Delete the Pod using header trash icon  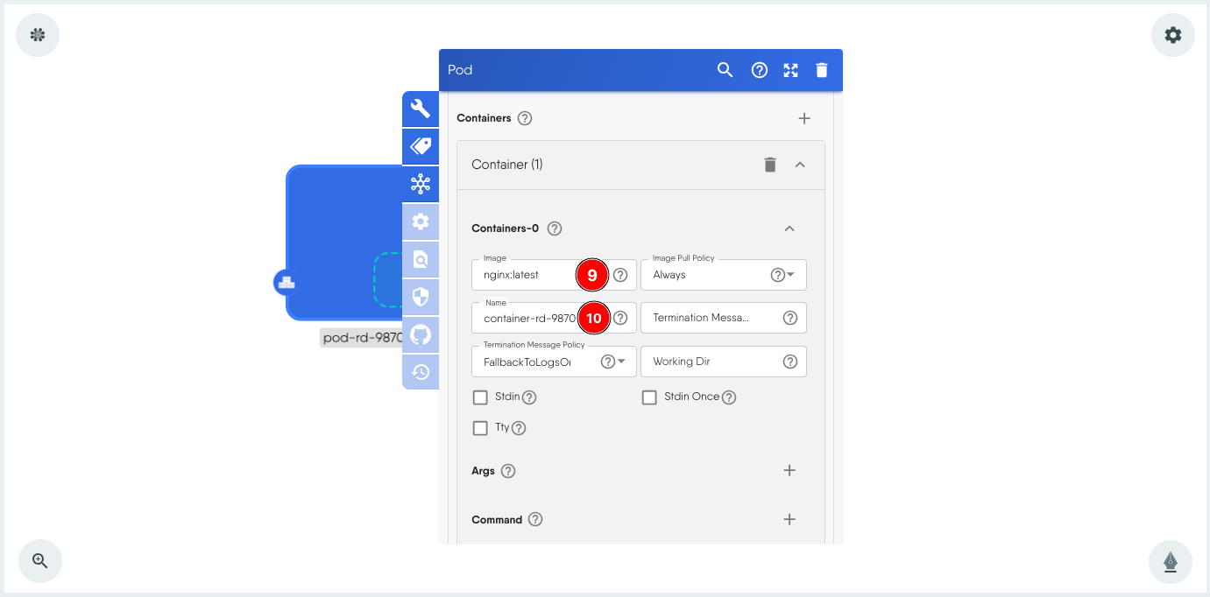821,70
